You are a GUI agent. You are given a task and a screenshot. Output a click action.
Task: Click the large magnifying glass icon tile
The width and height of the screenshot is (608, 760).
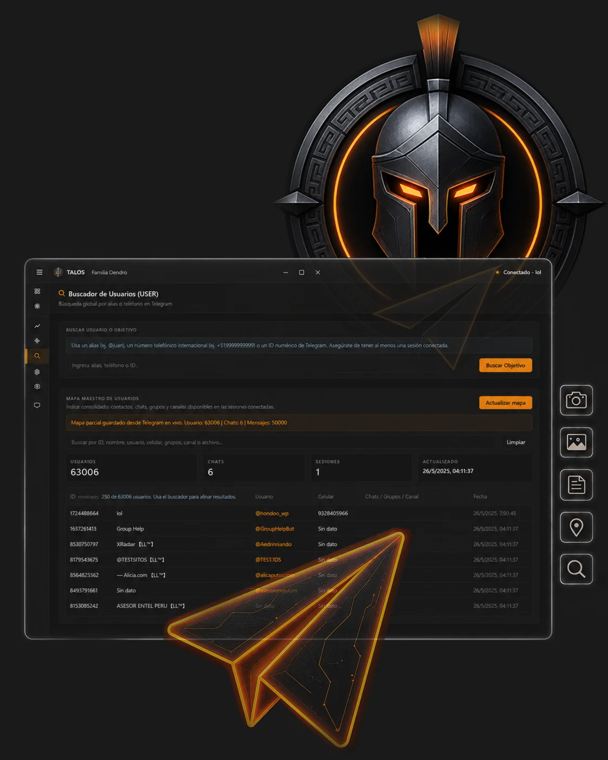point(576,569)
